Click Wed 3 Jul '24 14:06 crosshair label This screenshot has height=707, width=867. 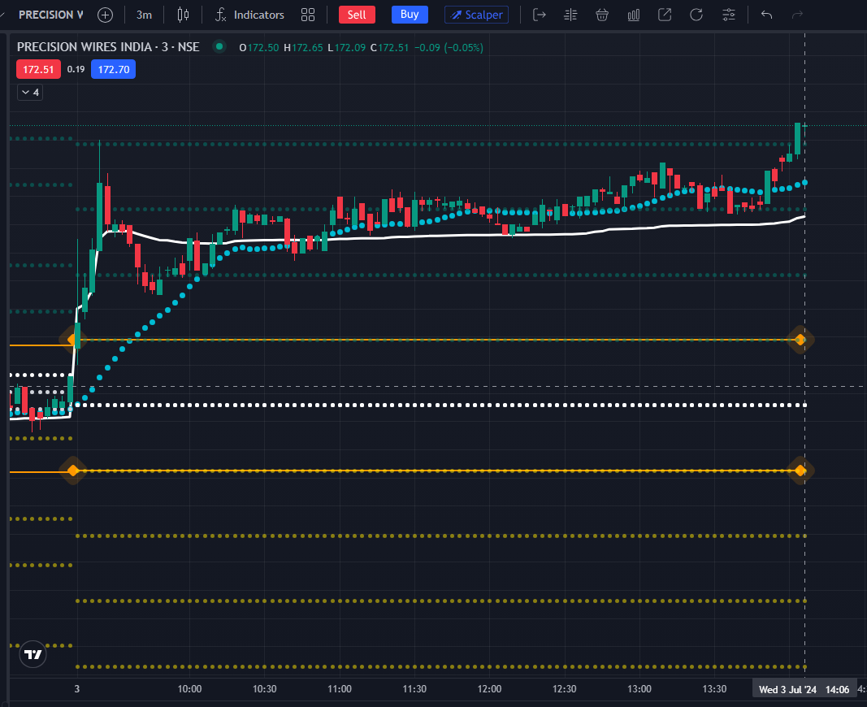click(x=804, y=689)
